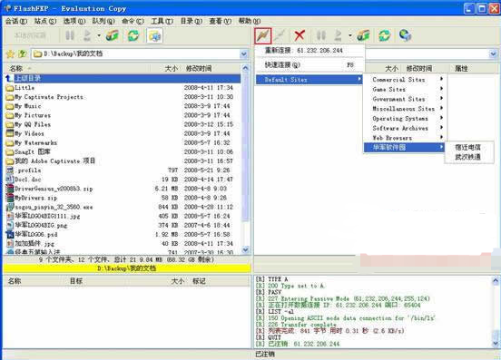Click the red X Abort icon
Image resolution: width=501 pixels, height=360 pixels.
300,35
